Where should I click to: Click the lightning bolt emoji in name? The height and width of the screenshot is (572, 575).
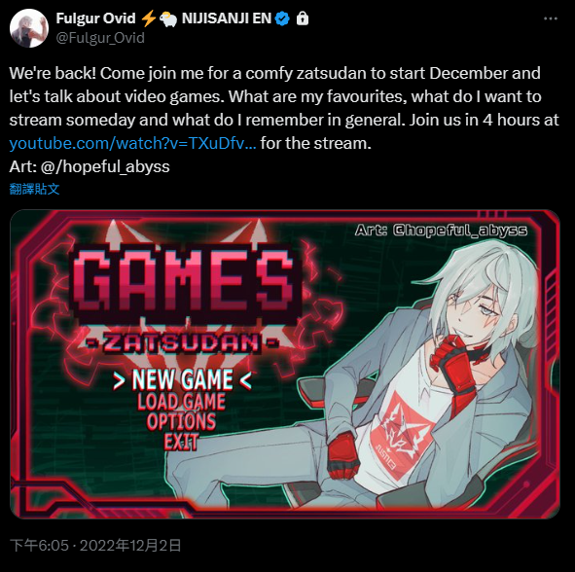tap(148, 18)
